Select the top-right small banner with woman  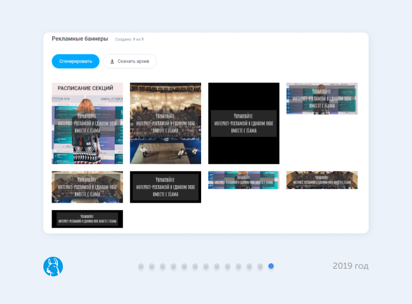321,98
